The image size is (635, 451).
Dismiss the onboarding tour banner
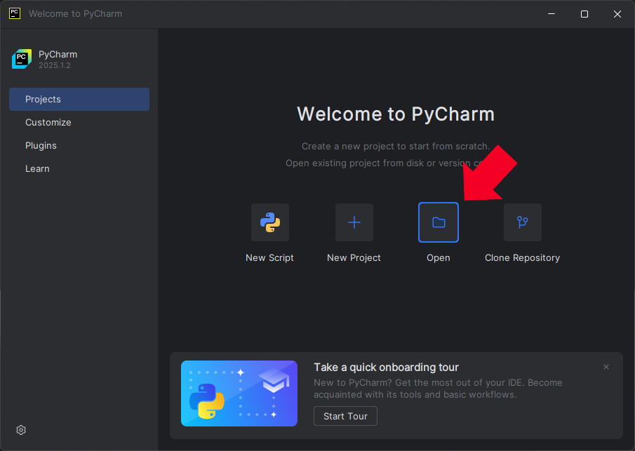coord(606,367)
